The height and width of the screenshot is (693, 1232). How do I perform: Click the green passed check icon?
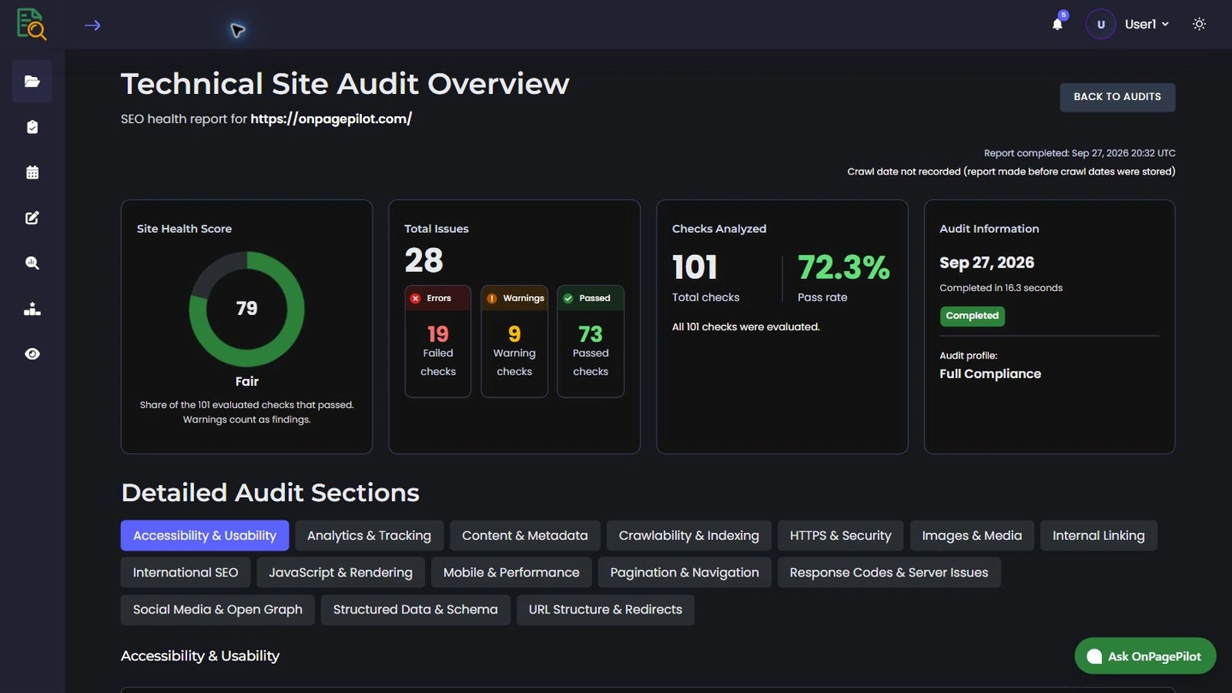[x=568, y=299]
